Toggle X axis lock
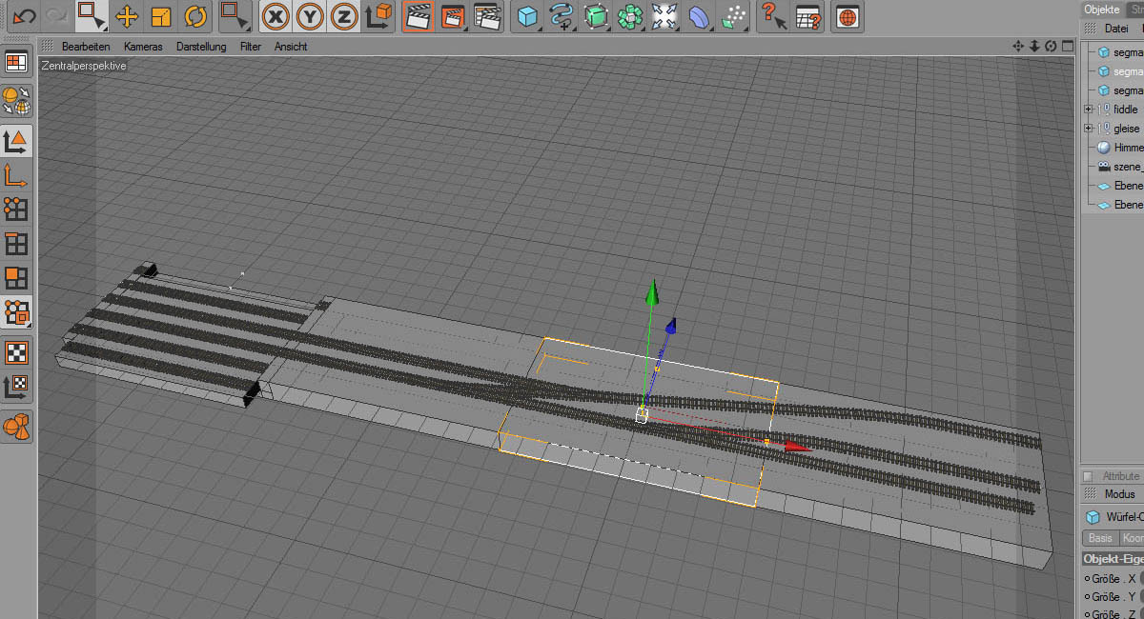 tap(276, 16)
